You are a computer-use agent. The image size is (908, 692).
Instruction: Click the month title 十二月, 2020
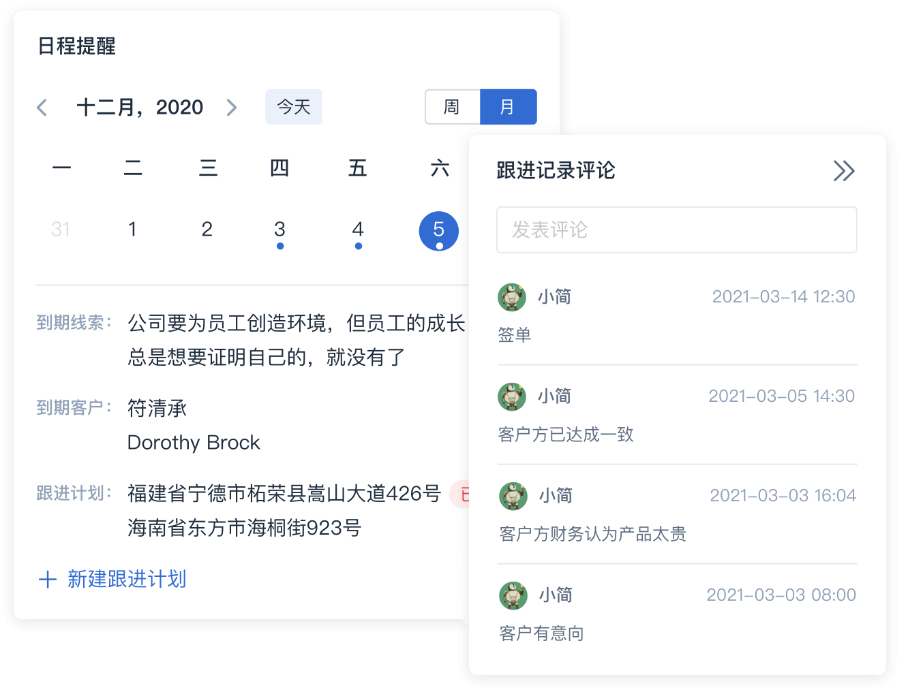click(140, 107)
